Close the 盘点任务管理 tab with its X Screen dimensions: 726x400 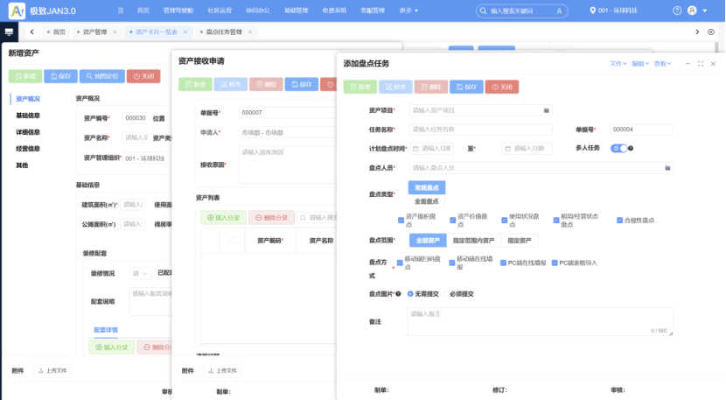click(250, 32)
